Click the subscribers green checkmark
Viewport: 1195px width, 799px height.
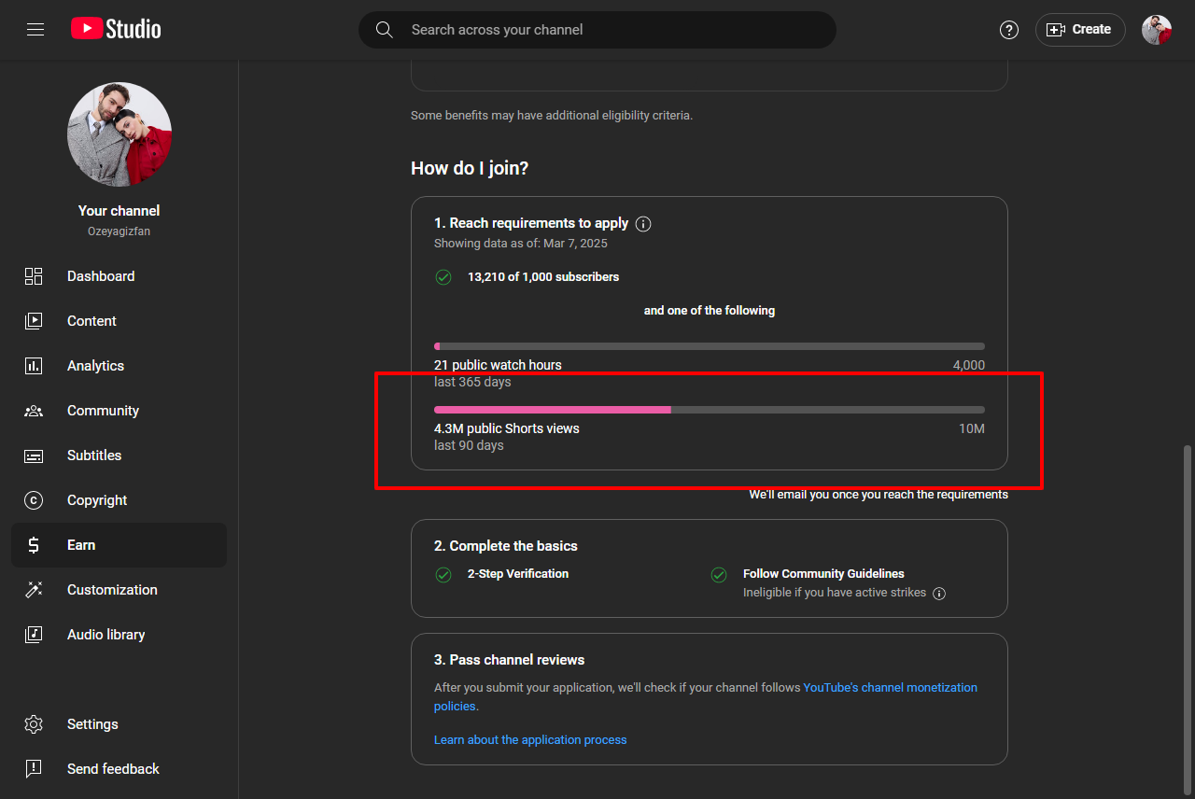[443, 277]
